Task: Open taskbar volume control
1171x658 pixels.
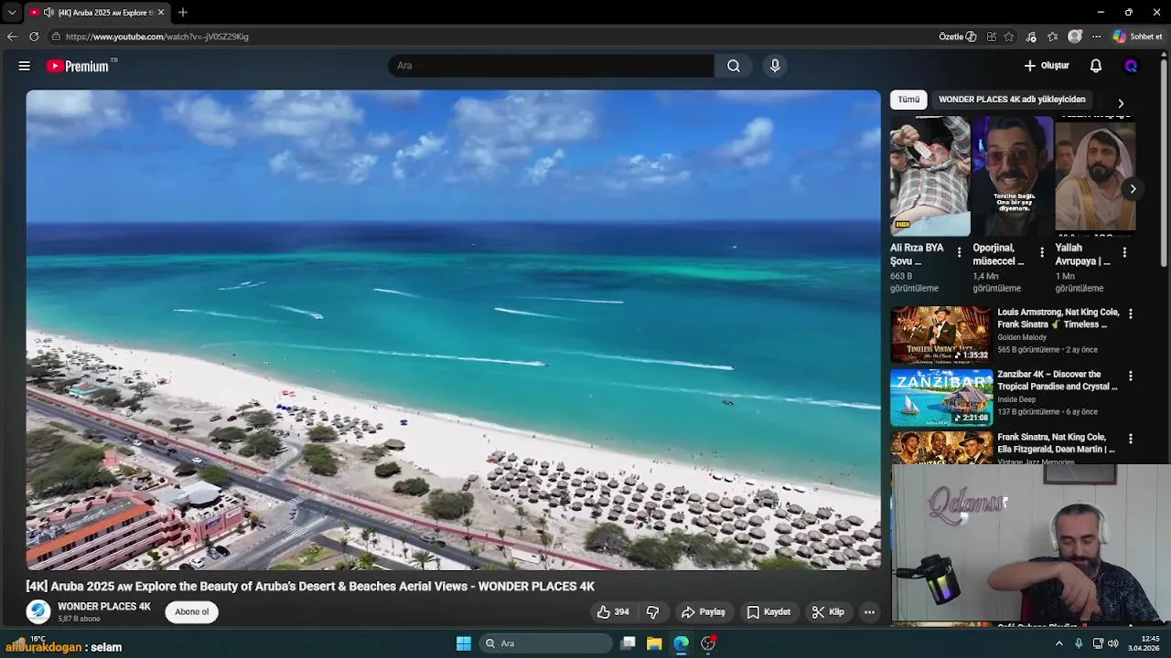Action: 1113,643
